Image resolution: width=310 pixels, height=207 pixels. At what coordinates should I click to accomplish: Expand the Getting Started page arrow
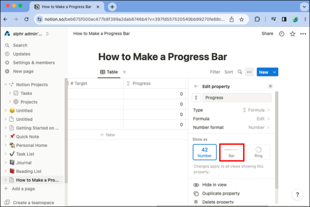pyautogui.click(x=5, y=128)
